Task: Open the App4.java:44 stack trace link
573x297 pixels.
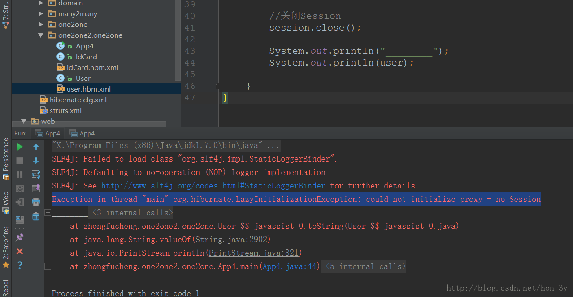Action: [290, 266]
